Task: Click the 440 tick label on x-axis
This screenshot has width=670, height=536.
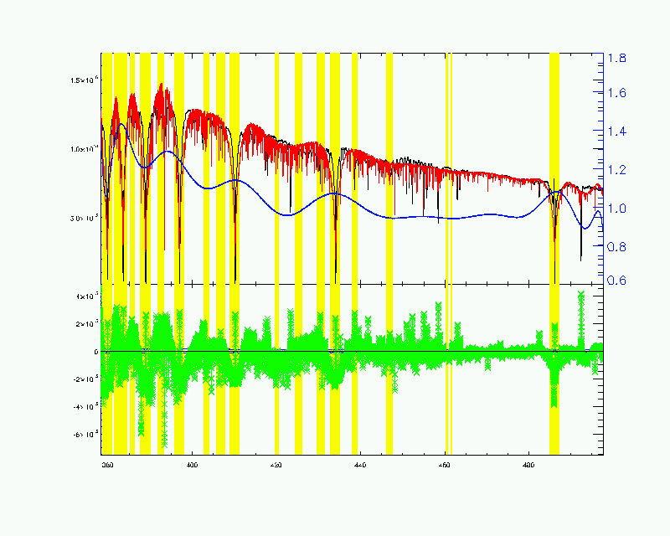Action: [360, 461]
